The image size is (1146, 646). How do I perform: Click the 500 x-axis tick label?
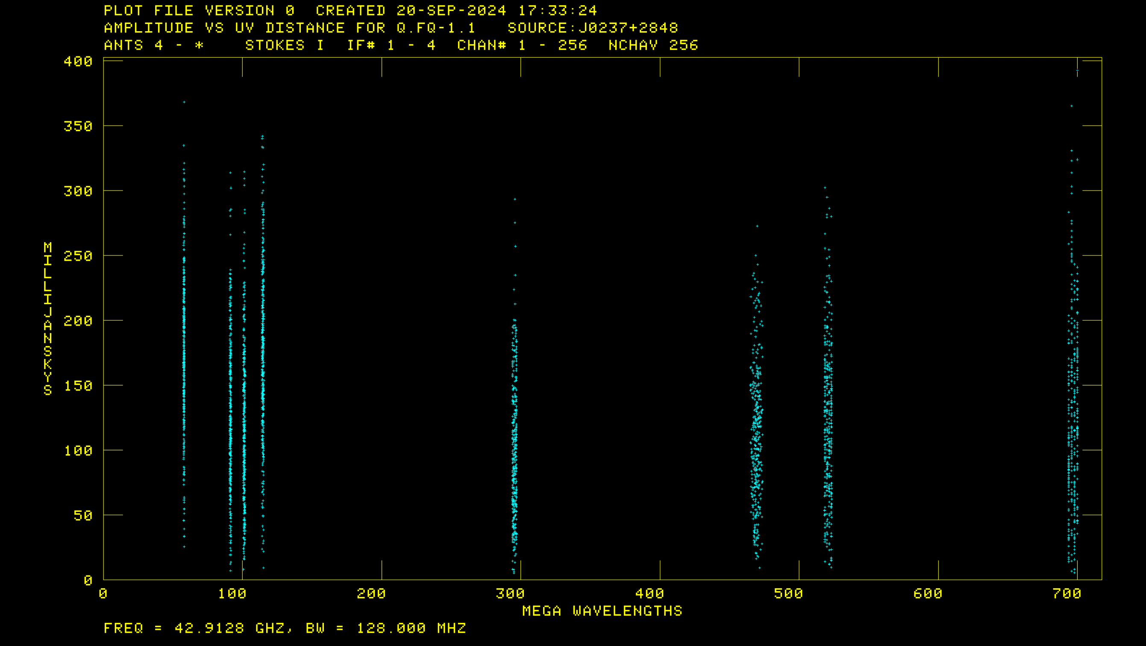click(x=788, y=593)
